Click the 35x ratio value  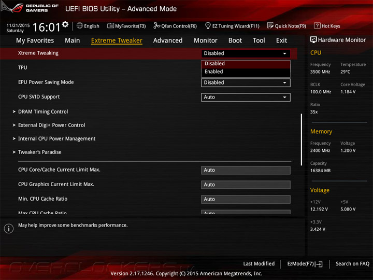click(x=314, y=112)
